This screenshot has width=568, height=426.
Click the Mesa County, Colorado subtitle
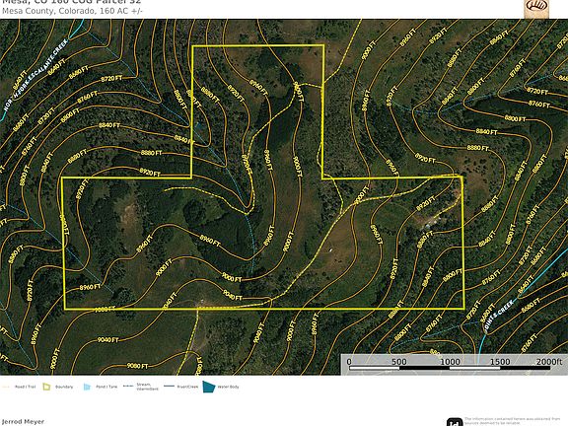72,11
